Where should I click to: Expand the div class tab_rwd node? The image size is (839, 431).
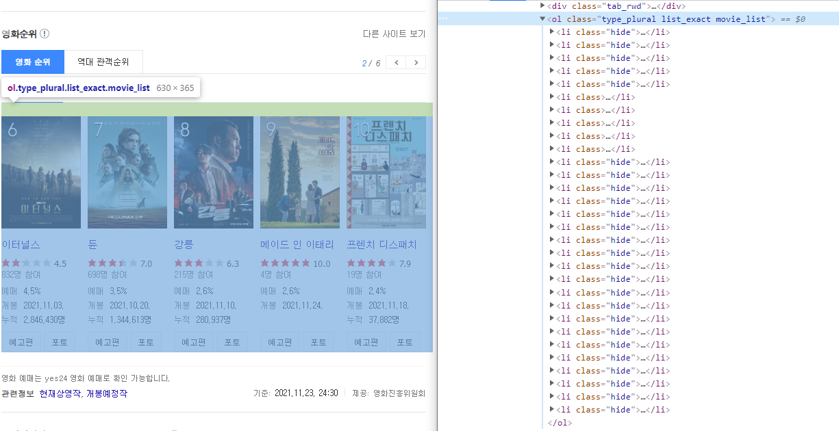click(542, 6)
